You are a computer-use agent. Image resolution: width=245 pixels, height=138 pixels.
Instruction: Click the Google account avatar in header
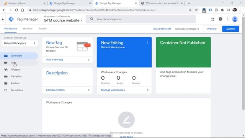click(x=235, y=19)
